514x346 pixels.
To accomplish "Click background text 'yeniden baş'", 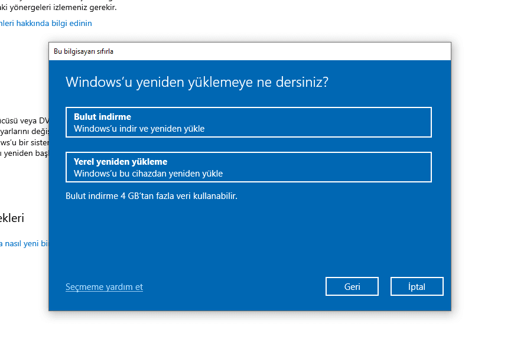I will [x=24, y=154].
